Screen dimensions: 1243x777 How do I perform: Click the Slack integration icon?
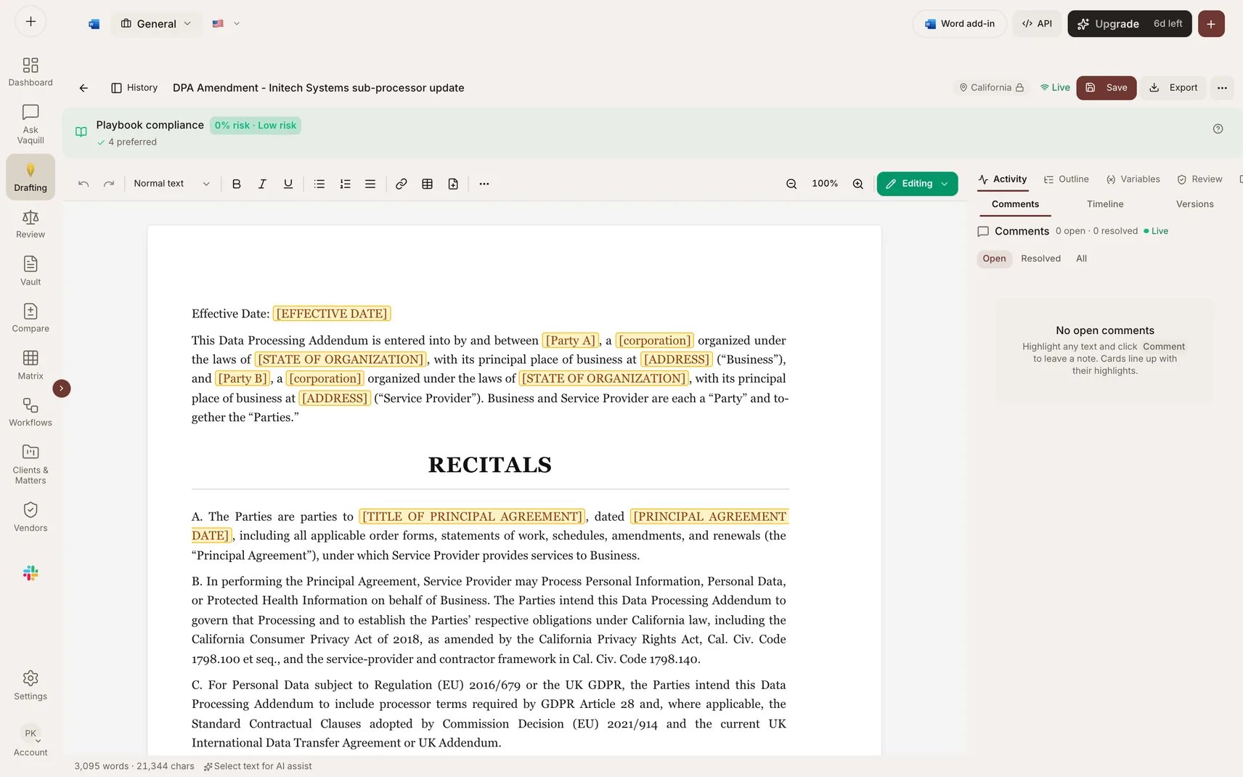point(30,573)
